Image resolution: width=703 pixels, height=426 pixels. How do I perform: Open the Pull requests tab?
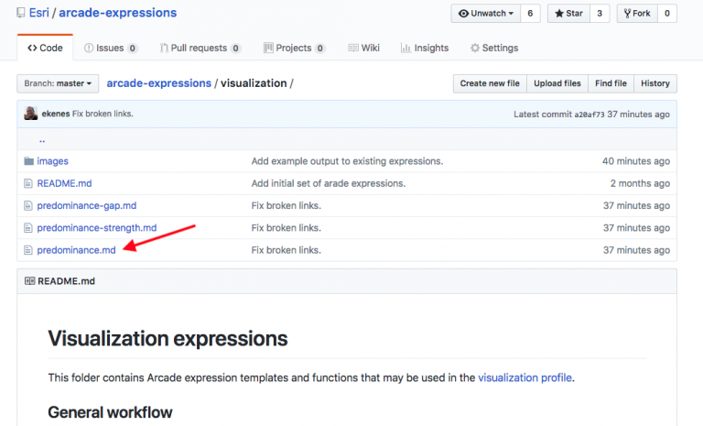[199, 48]
